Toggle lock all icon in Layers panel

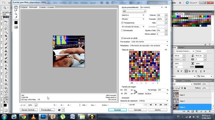pos(185,88)
